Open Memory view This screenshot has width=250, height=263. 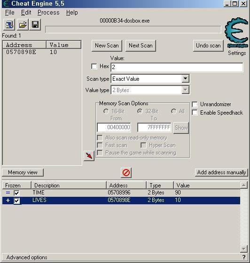(x=23, y=172)
